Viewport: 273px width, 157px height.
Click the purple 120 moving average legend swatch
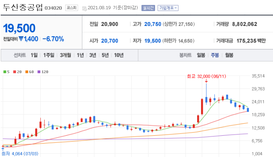pyautogui.click(x=39, y=72)
